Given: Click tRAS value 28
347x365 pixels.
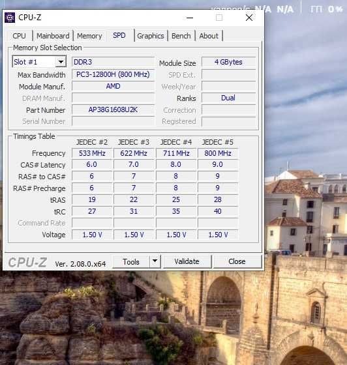Looking at the screenshot, I should point(217,199).
